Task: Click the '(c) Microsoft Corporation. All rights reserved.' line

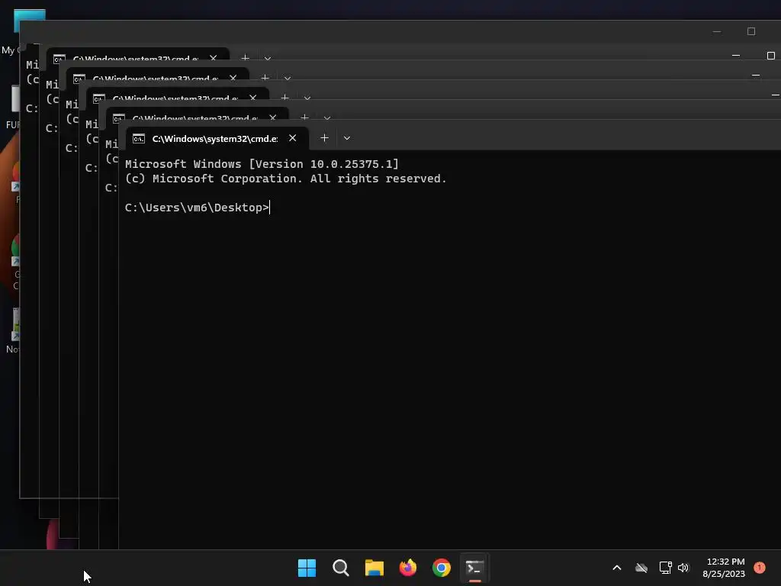Action: tap(285, 179)
